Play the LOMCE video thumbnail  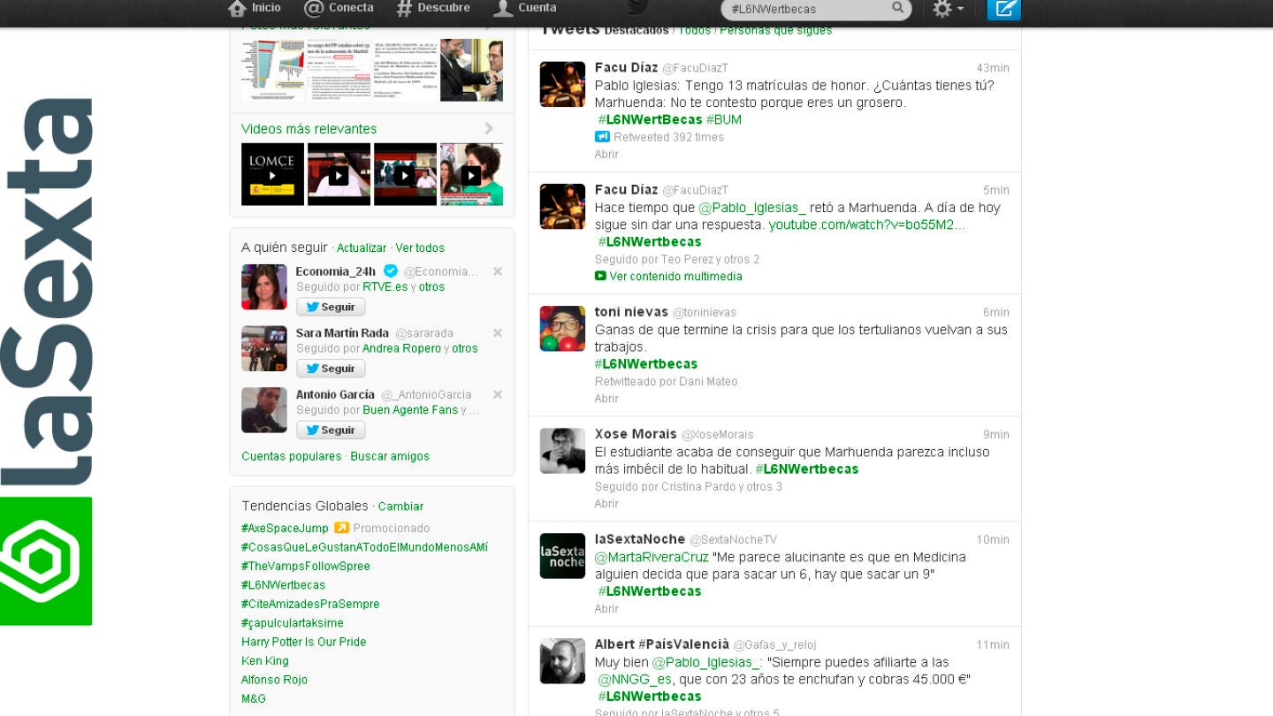pos(272,174)
